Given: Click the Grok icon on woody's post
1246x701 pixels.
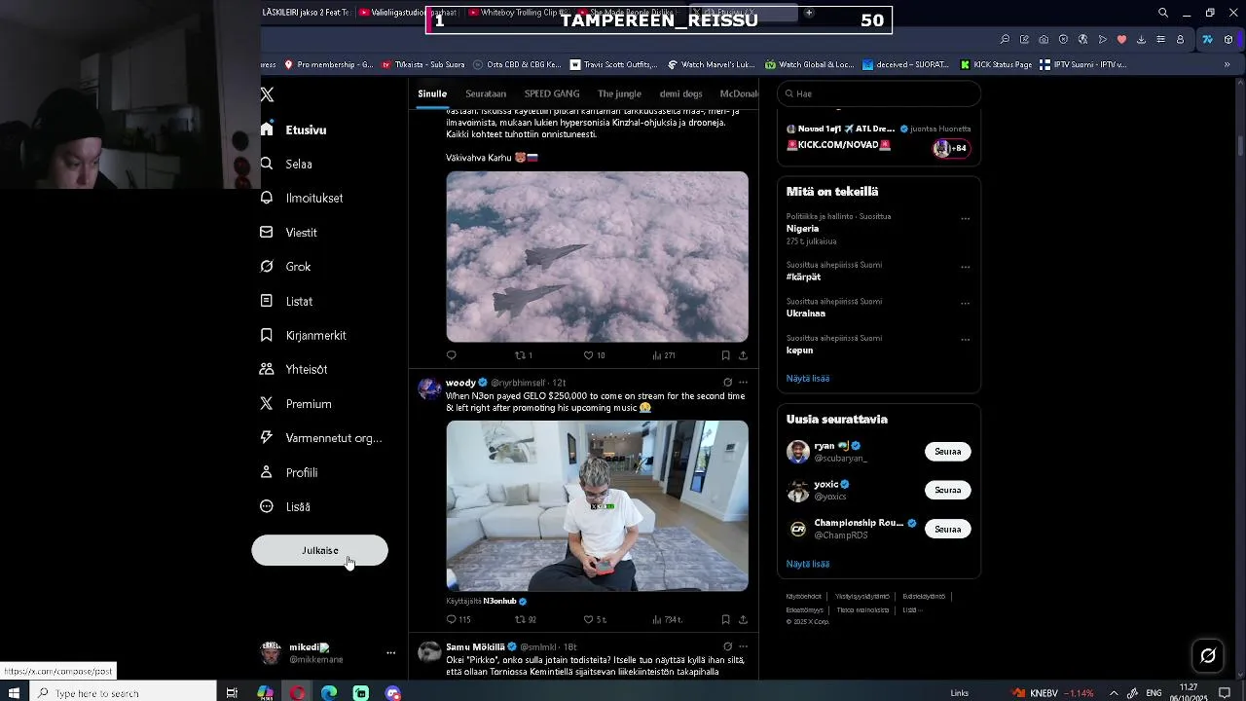Looking at the screenshot, I should pos(727,383).
